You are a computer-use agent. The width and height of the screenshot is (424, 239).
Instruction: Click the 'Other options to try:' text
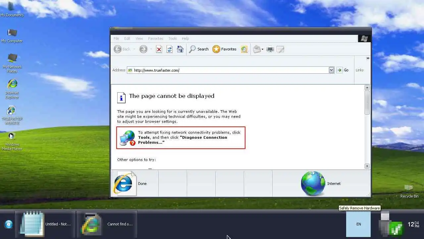pos(136,160)
